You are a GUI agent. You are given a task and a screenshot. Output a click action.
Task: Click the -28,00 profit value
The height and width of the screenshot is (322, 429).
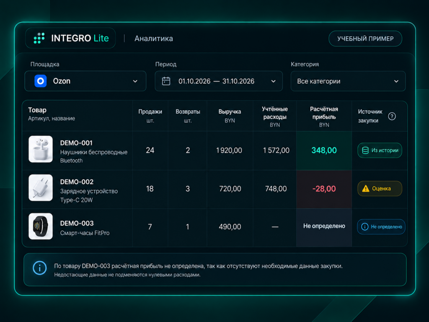324,189
